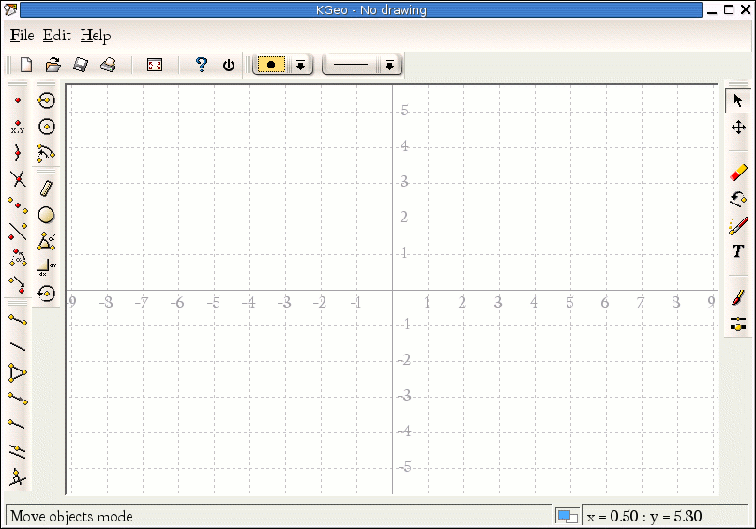The image size is (756, 529).
Task: Activate the arrow pointer selection mode
Action: pos(738,100)
